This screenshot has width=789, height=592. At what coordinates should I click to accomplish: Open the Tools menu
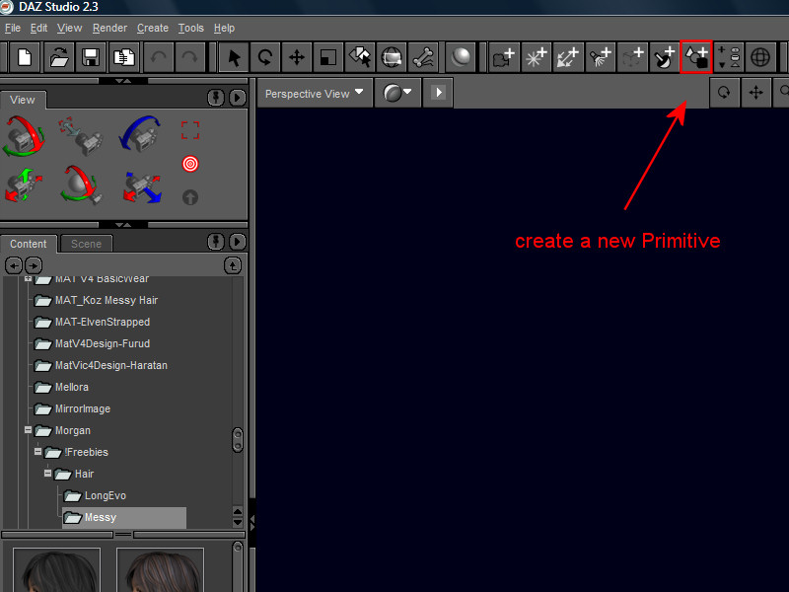tap(190, 29)
